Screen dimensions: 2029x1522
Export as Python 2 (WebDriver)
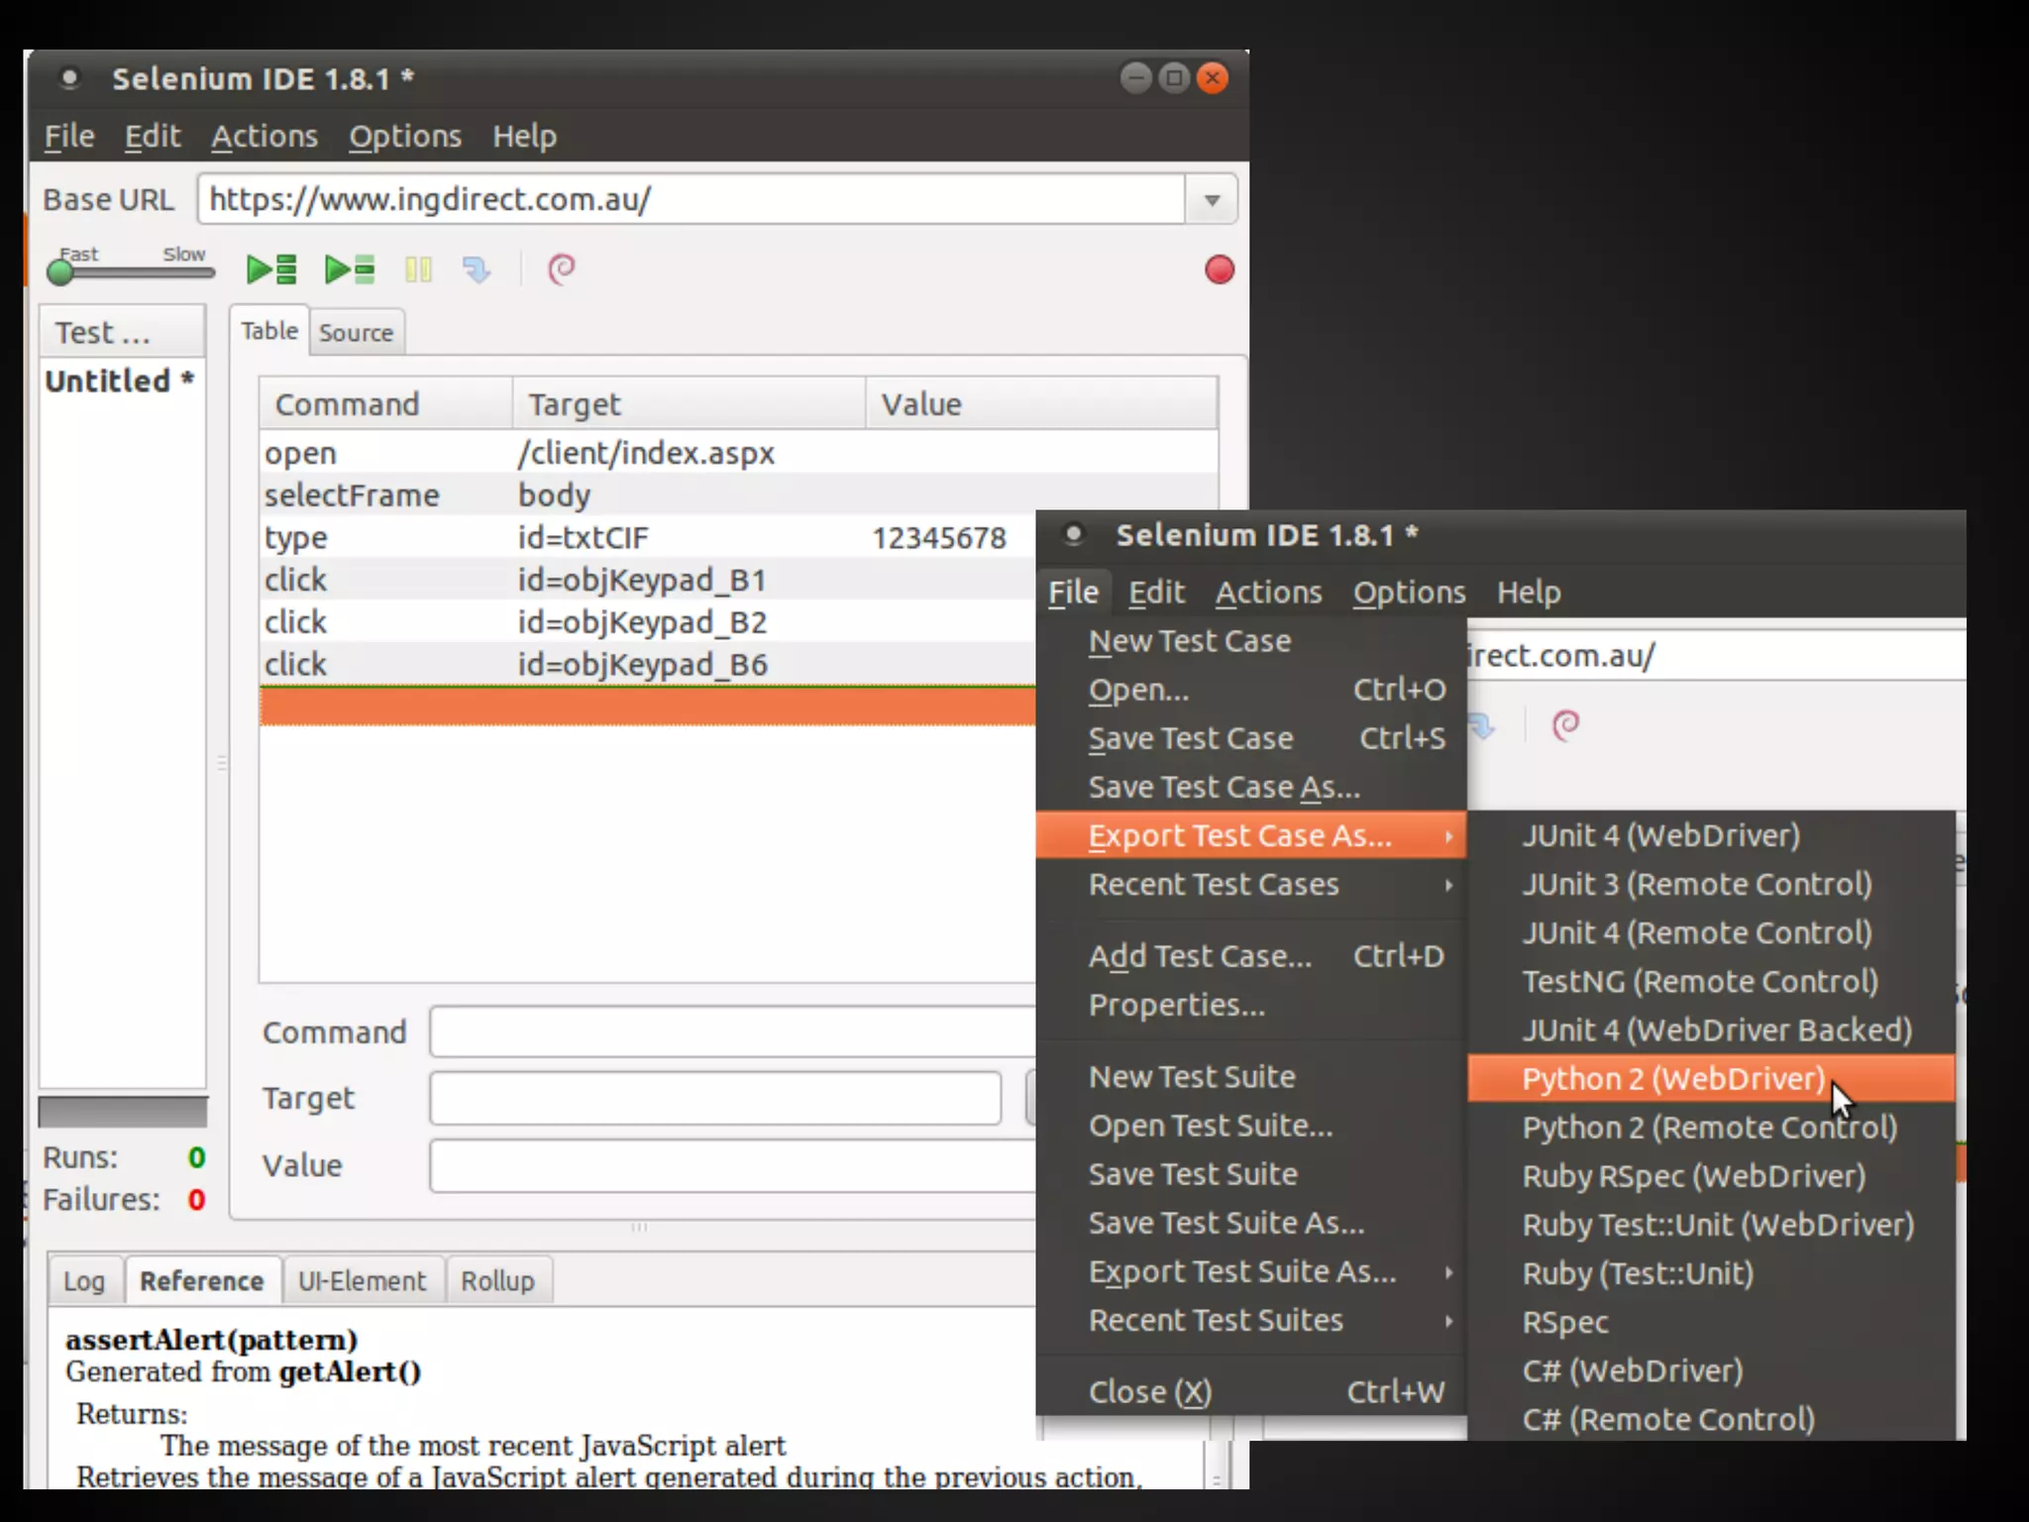click(1711, 1078)
